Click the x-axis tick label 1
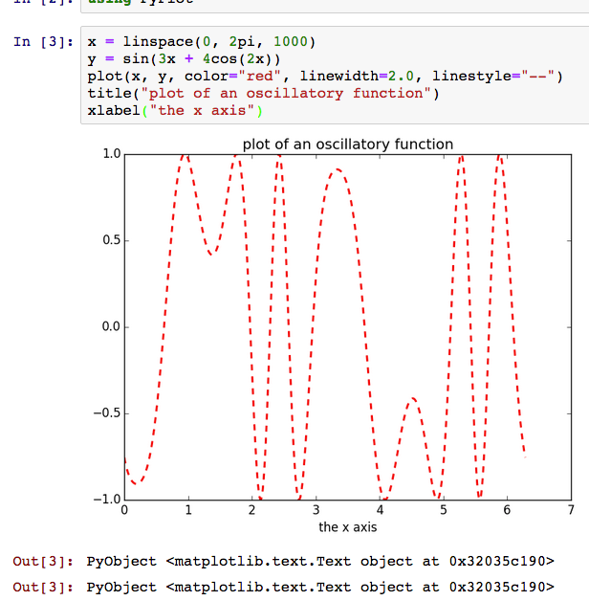The height and width of the screenshot is (601, 589). (188, 510)
